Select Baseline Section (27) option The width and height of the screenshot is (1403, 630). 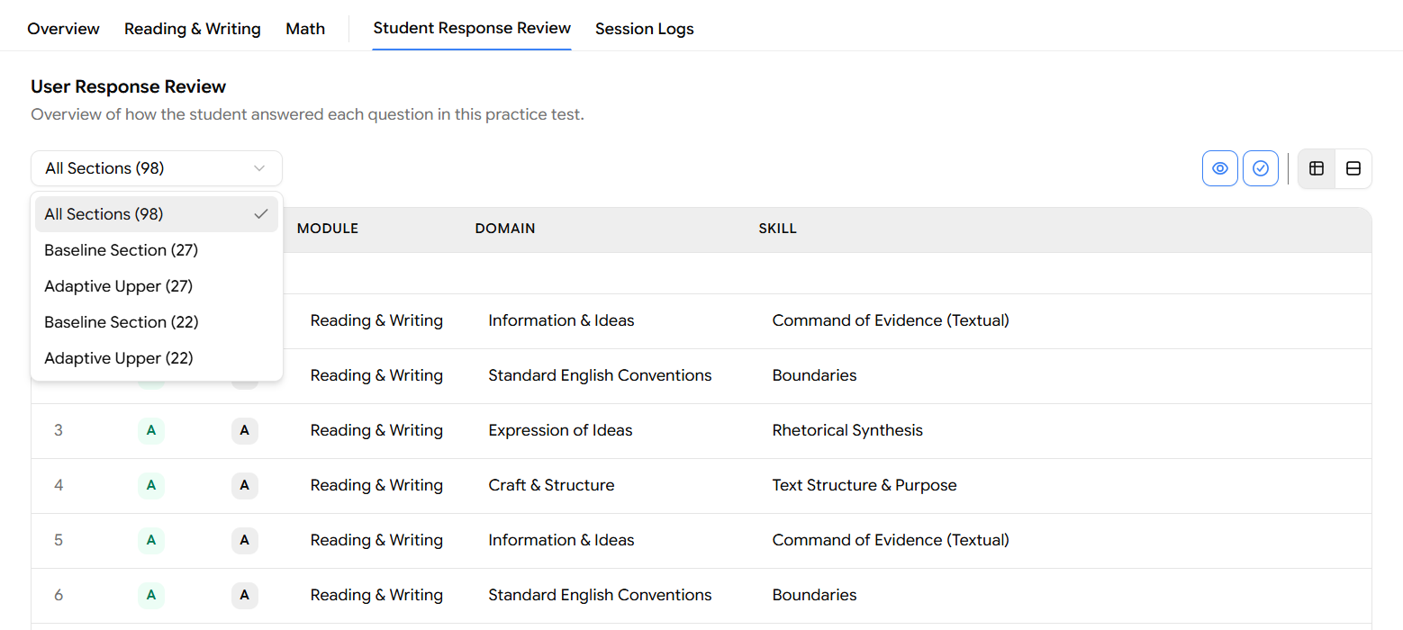point(122,250)
